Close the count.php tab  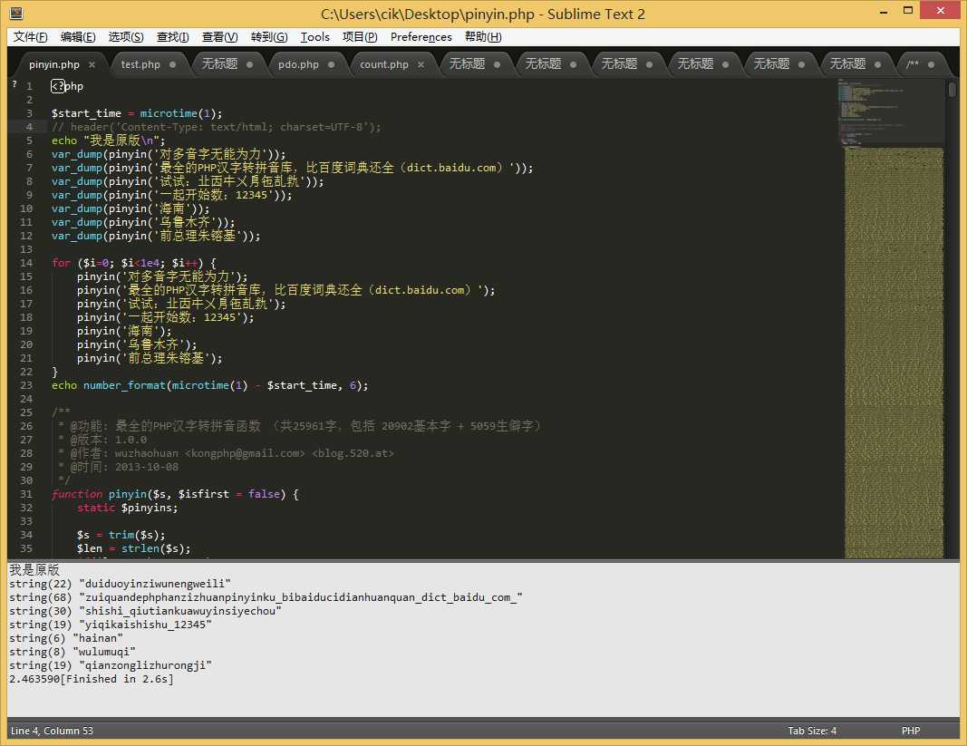coord(421,65)
